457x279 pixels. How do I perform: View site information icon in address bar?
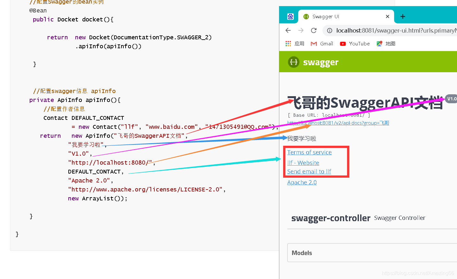(329, 30)
